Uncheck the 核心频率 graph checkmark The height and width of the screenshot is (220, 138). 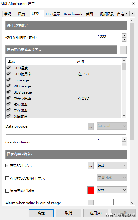click(9, 104)
